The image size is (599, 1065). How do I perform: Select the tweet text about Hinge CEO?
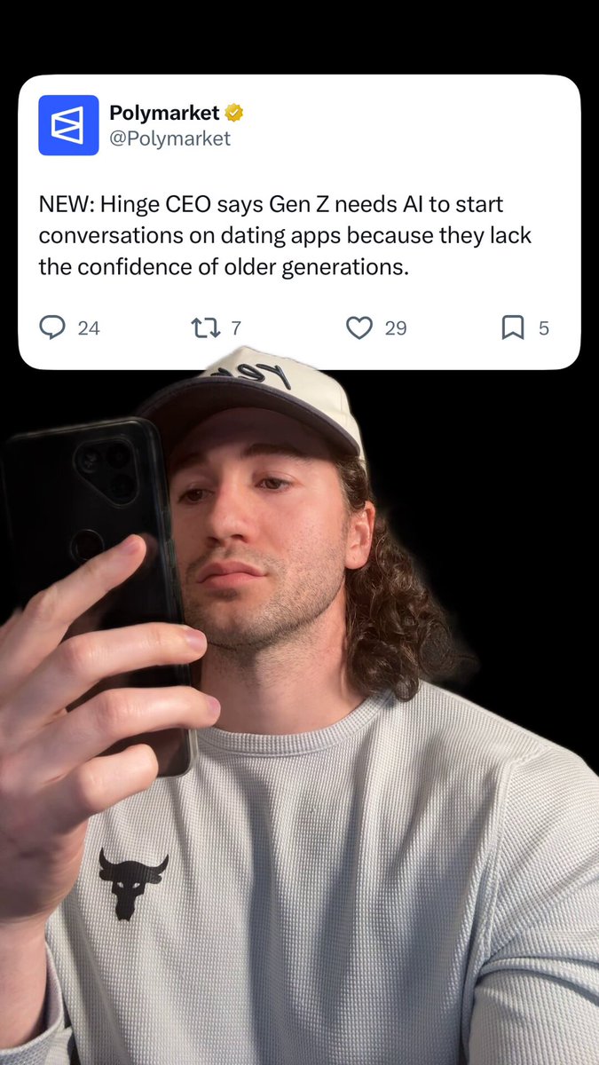pyautogui.click(x=285, y=235)
